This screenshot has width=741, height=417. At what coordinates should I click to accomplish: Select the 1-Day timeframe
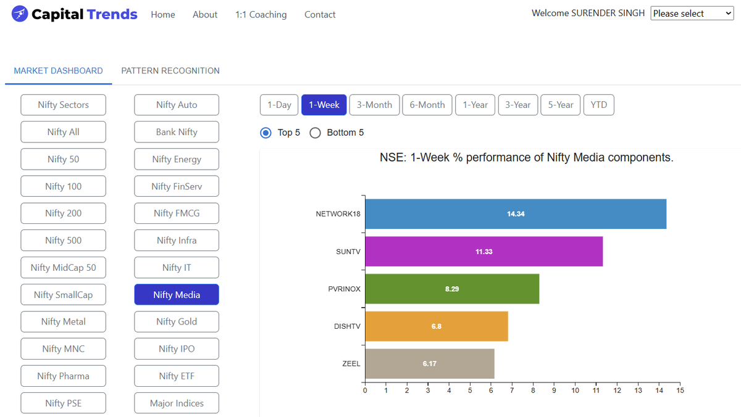(279, 104)
